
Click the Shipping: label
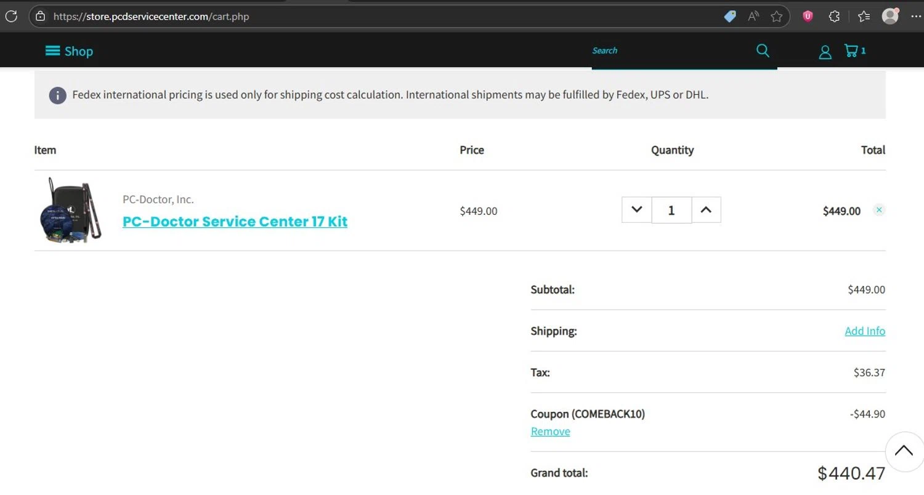tap(554, 331)
